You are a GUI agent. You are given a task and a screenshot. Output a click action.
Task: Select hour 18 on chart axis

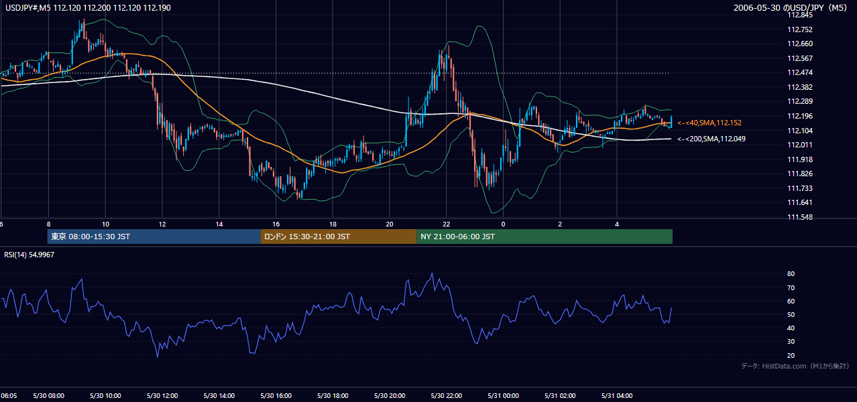point(333,224)
